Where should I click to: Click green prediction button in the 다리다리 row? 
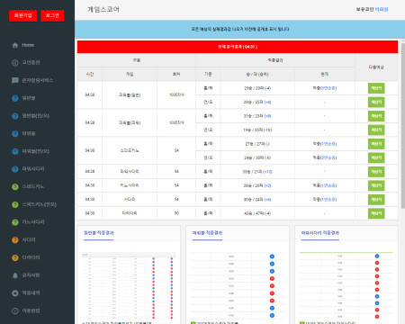(x=376, y=213)
